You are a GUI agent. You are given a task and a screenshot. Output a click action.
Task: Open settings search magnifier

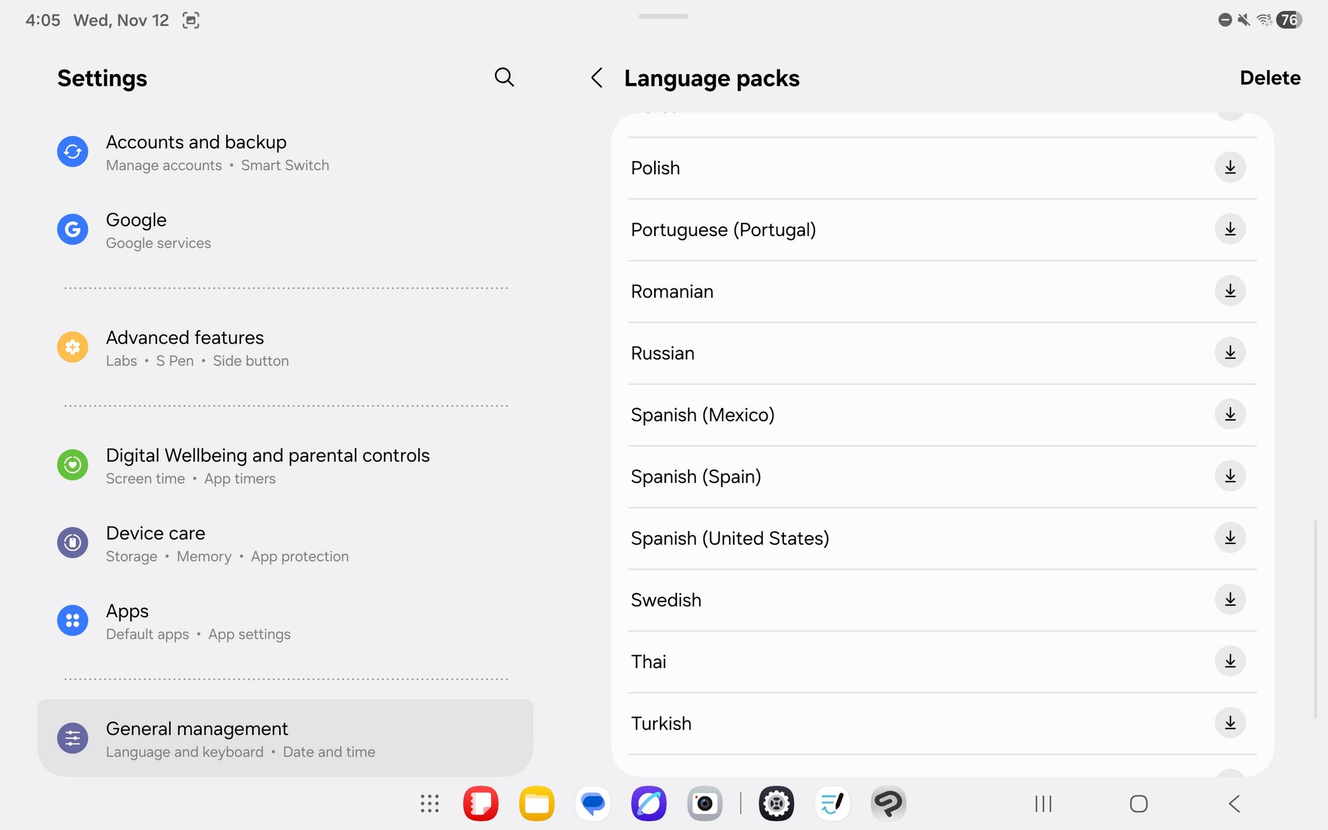tap(504, 77)
